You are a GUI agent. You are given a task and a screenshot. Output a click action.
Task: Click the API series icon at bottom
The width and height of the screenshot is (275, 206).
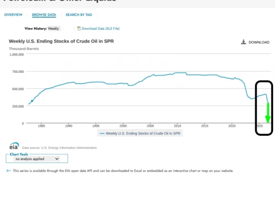[x=8, y=171]
